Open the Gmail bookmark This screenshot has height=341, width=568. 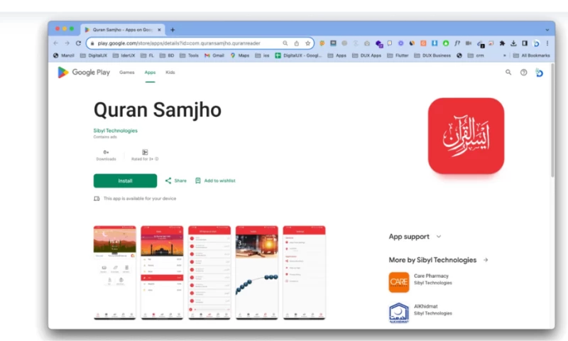(214, 55)
